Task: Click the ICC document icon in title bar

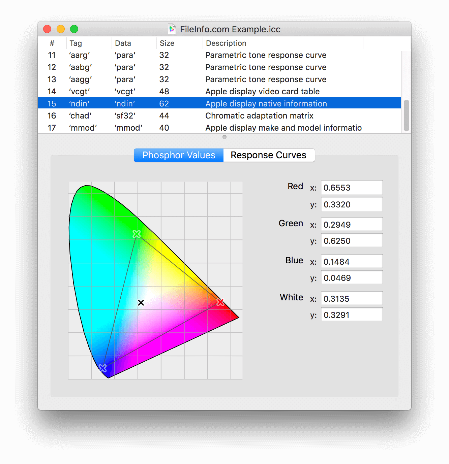Action: click(x=172, y=29)
